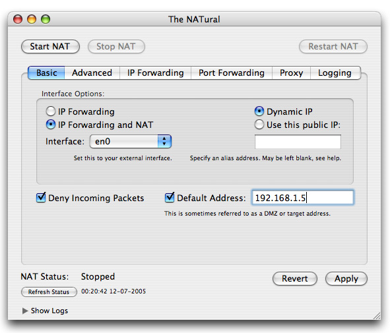The image size is (390, 333).
Task: Open the Interface en0 popup menu
Action: [131, 141]
